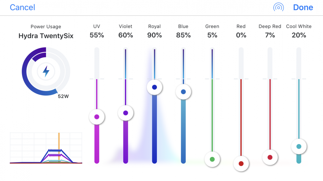Select the Deep Red slider knob
Screen dimensions: 323x181
point(270,157)
